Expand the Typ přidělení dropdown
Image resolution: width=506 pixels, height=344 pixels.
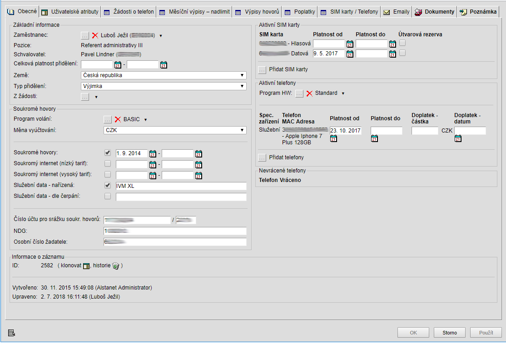click(164, 86)
